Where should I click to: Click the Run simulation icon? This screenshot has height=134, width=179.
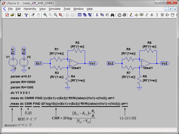point(33,15)
